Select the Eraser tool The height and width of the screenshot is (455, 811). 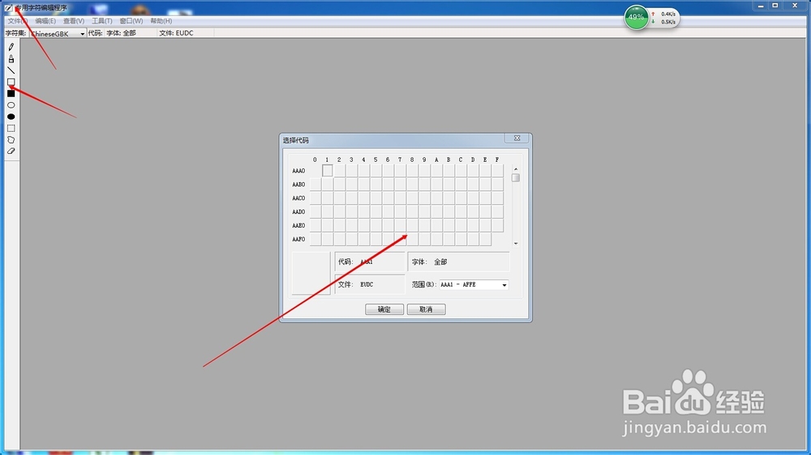click(11, 151)
